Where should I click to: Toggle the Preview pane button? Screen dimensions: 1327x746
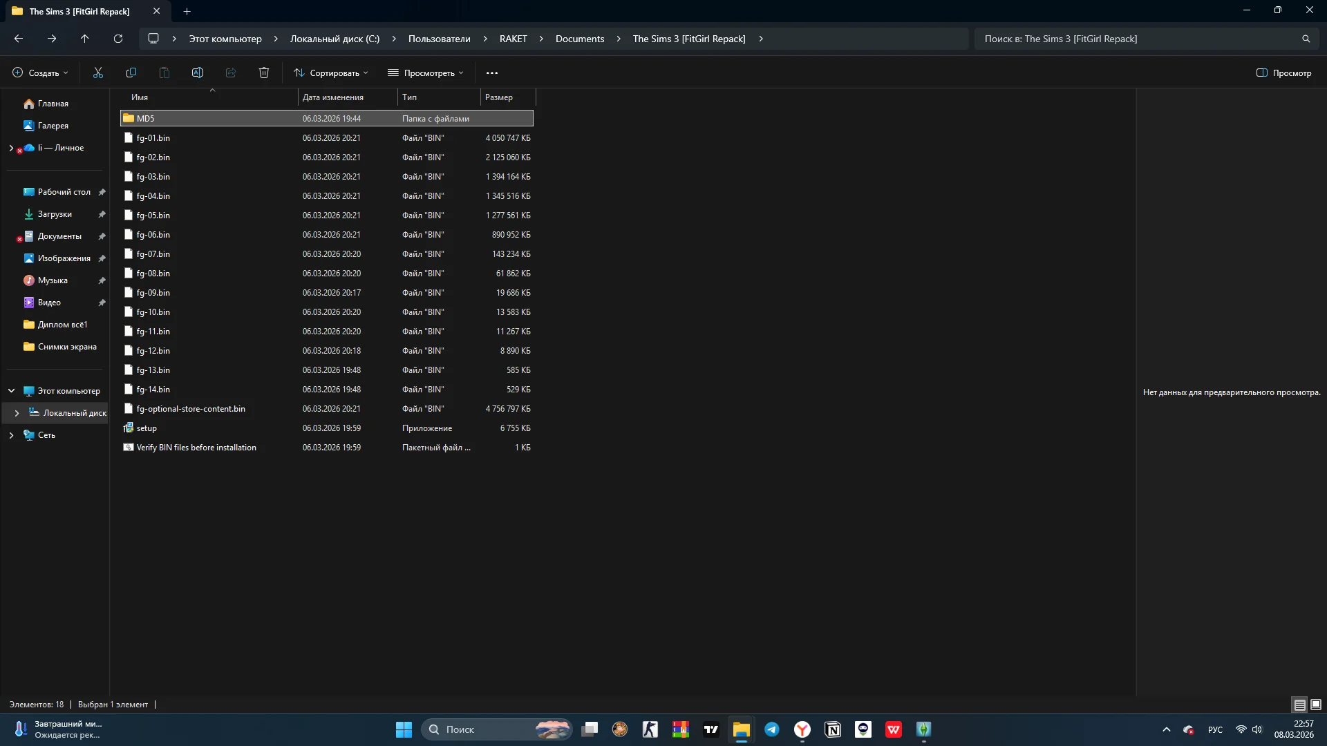(1283, 73)
